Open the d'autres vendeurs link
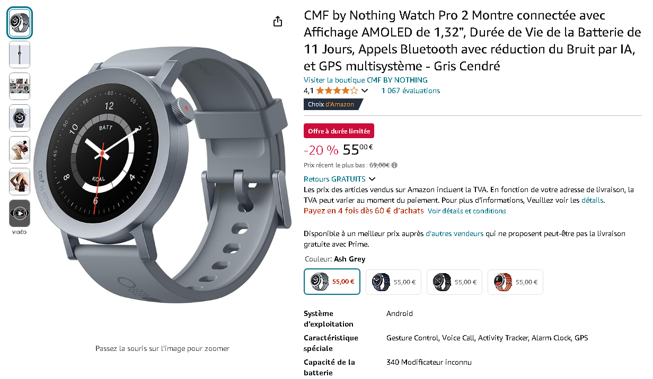The height and width of the screenshot is (379, 653). tap(455, 233)
